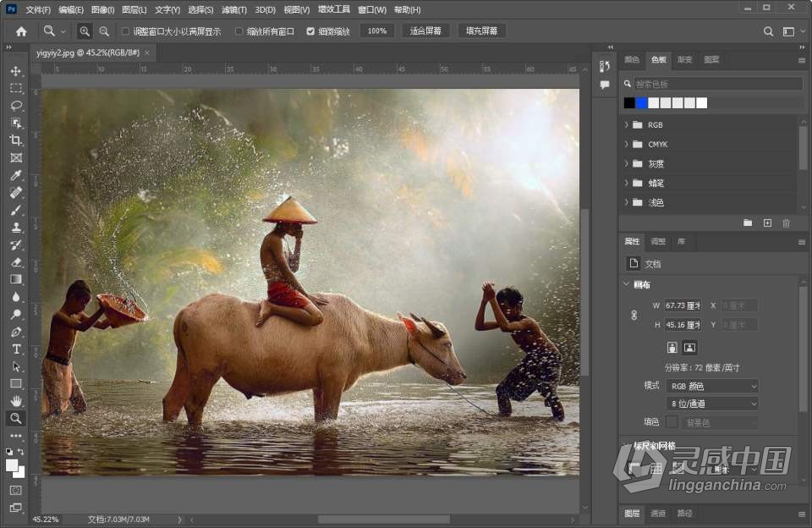Select the Hand tool
The height and width of the screenshot is (528, 812).
[x=16, y=401]
